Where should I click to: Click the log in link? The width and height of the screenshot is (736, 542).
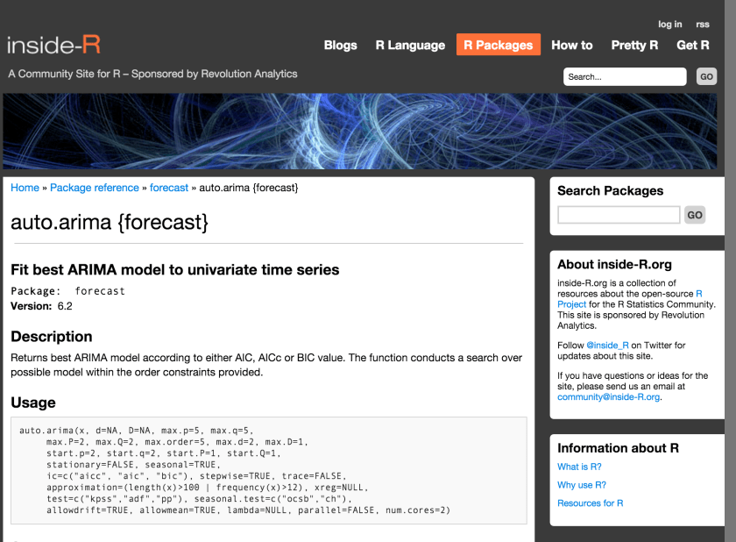click(669, 25)
